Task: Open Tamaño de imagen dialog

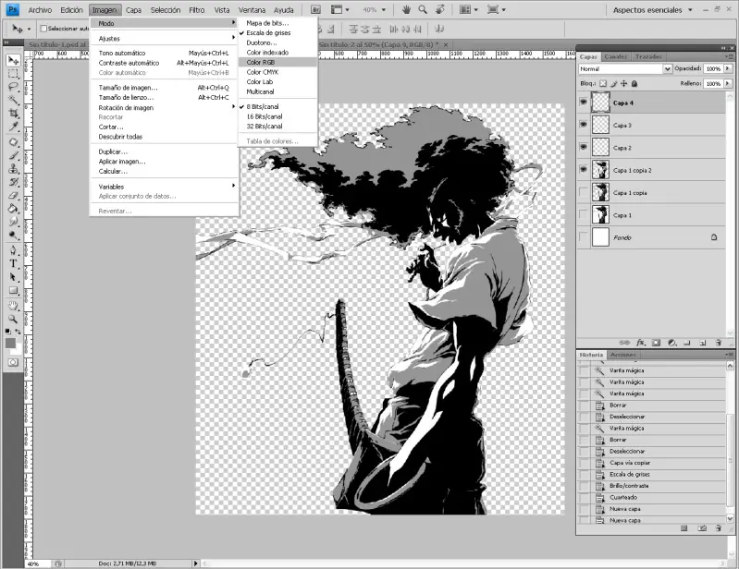Action: pos(165,88)
